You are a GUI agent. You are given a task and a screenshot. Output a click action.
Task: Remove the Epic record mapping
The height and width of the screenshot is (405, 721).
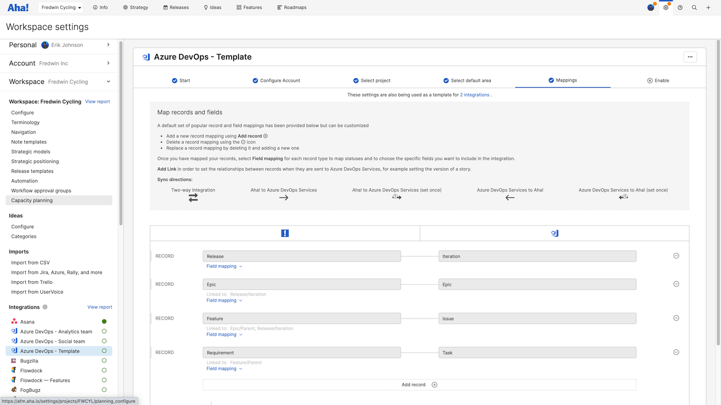click(676, 284)
